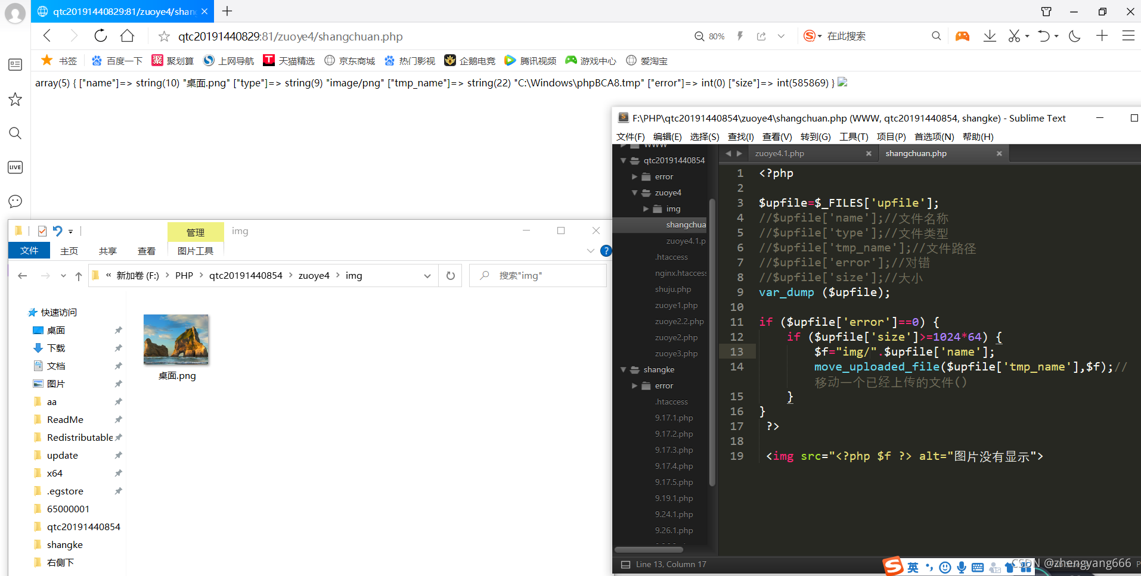
Task: Open Explorer address history dropdown
Action: coord(427,276)
